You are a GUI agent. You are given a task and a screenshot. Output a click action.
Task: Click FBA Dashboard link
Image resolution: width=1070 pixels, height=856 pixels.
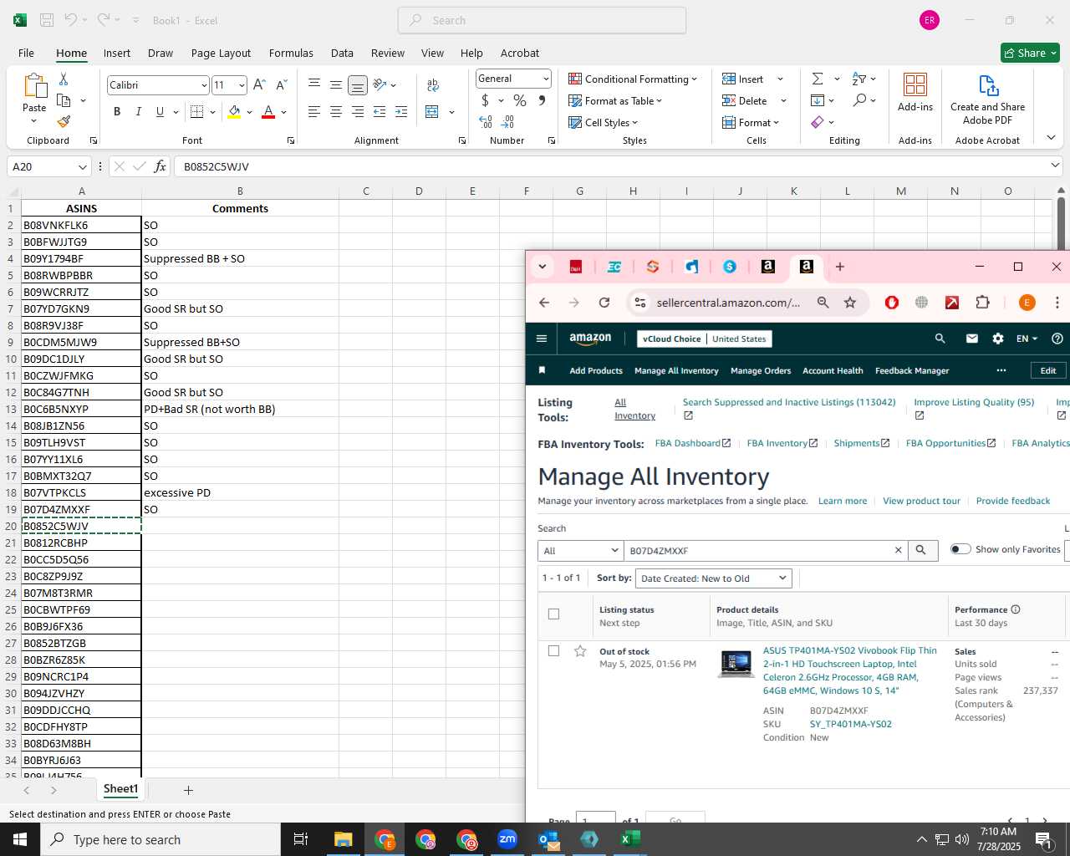point(692,443)
